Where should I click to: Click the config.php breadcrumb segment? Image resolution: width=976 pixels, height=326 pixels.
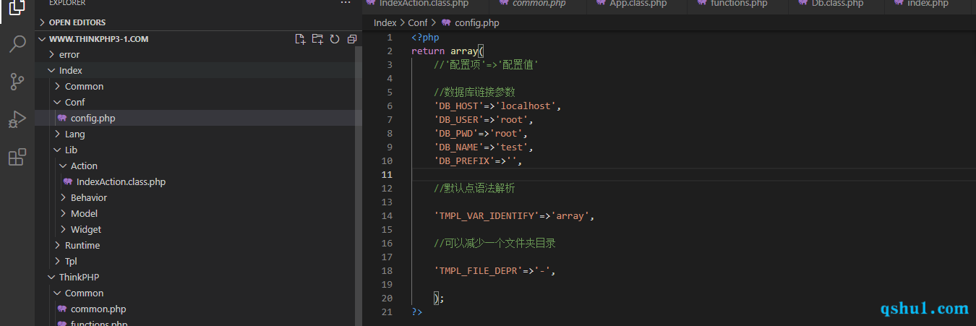tap(476, 22)
